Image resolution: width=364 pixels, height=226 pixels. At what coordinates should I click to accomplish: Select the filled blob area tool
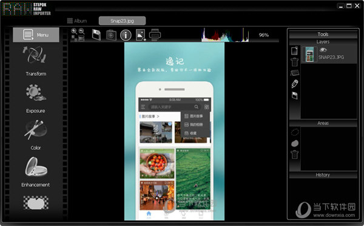click(295, 144)
